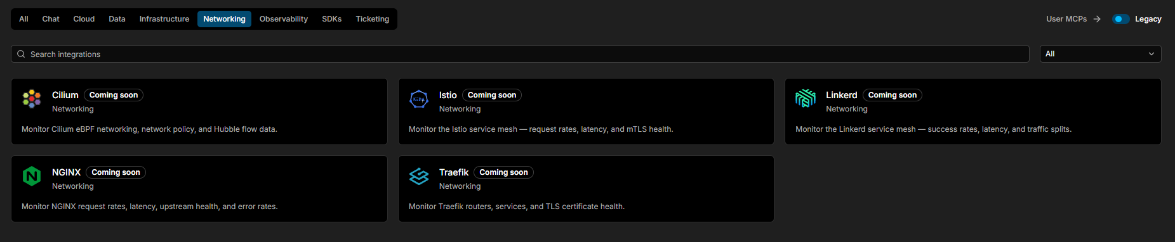
Task: Select the Networking tab
Action: 224,19
